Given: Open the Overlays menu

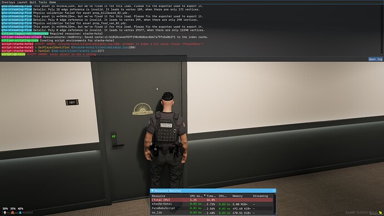Looking at the screenshot, I should [8, 2].
